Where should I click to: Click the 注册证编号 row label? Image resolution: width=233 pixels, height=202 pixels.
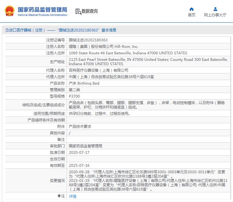pyautogui.click(x=55, y=40)
